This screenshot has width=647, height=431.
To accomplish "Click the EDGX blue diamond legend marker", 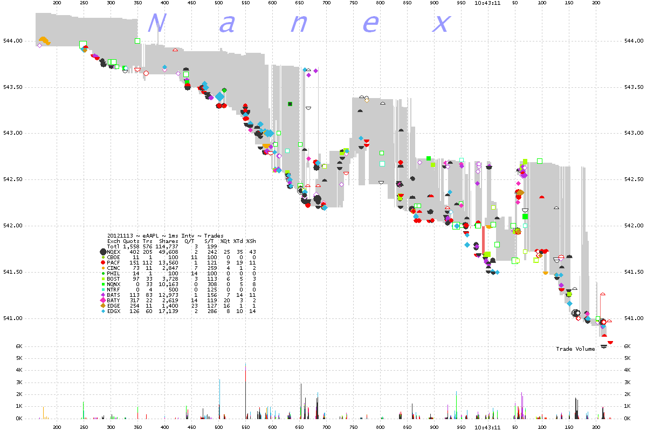I will point(102,310).
